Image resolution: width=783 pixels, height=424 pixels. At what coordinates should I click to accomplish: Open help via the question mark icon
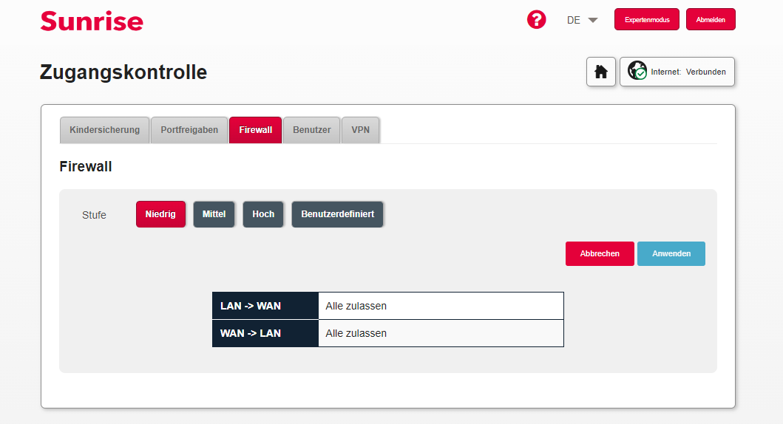(x=536, y=20)
